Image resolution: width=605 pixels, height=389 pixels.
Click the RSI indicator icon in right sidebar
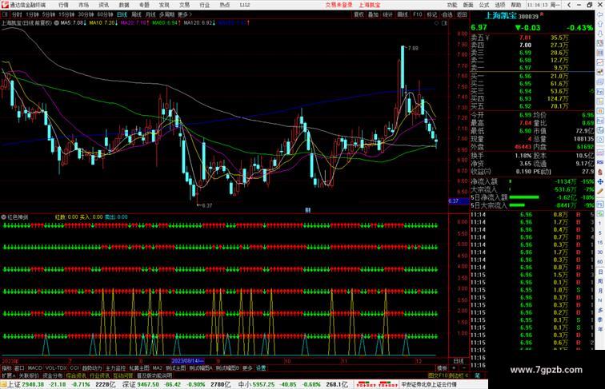click(x=600, y=162)
